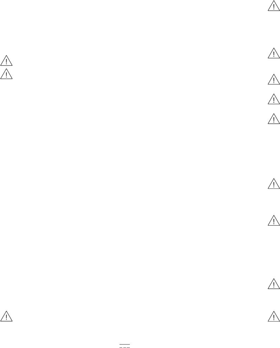Click the seventh warning icon on the right side
This screenshot has width=280, height=348.
coord(274,220)
